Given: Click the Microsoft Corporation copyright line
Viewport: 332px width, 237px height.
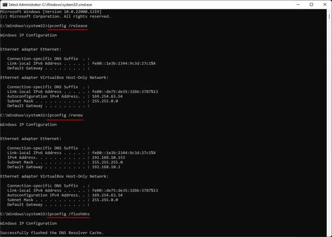Looking at the screenshot, I should click(x=55, y=16).
